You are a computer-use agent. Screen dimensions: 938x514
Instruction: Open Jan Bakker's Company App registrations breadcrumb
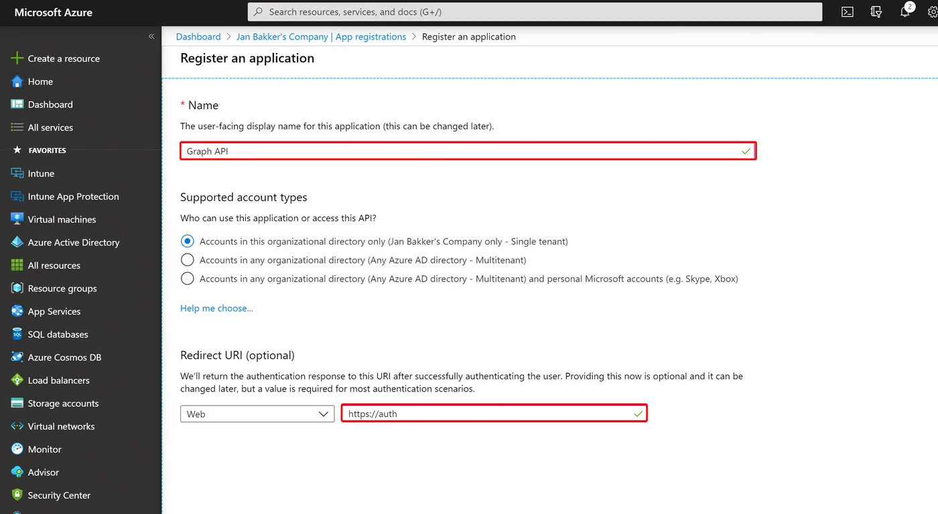(x=321, y=37)
